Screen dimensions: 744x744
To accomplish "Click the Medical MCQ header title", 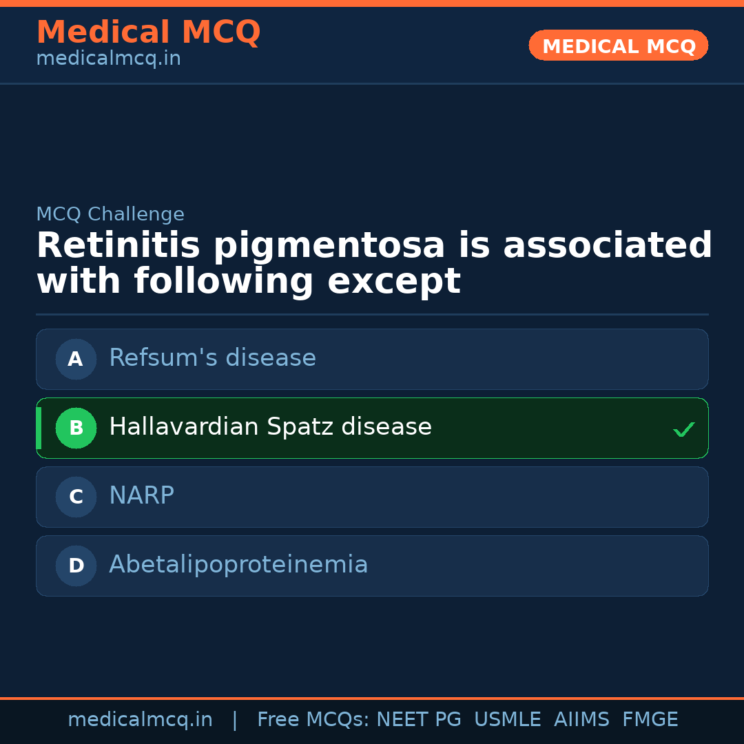I will coord(148,32).
